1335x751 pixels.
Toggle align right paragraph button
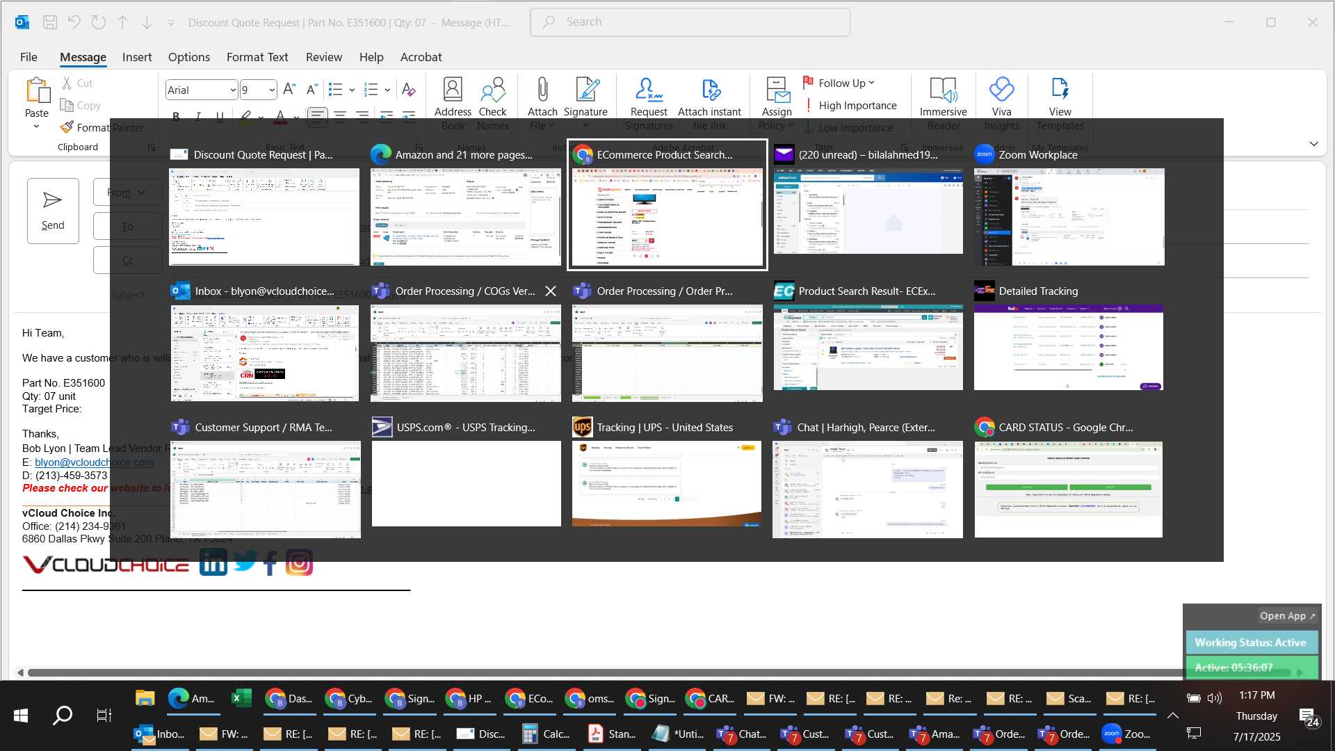coord(362,116)
